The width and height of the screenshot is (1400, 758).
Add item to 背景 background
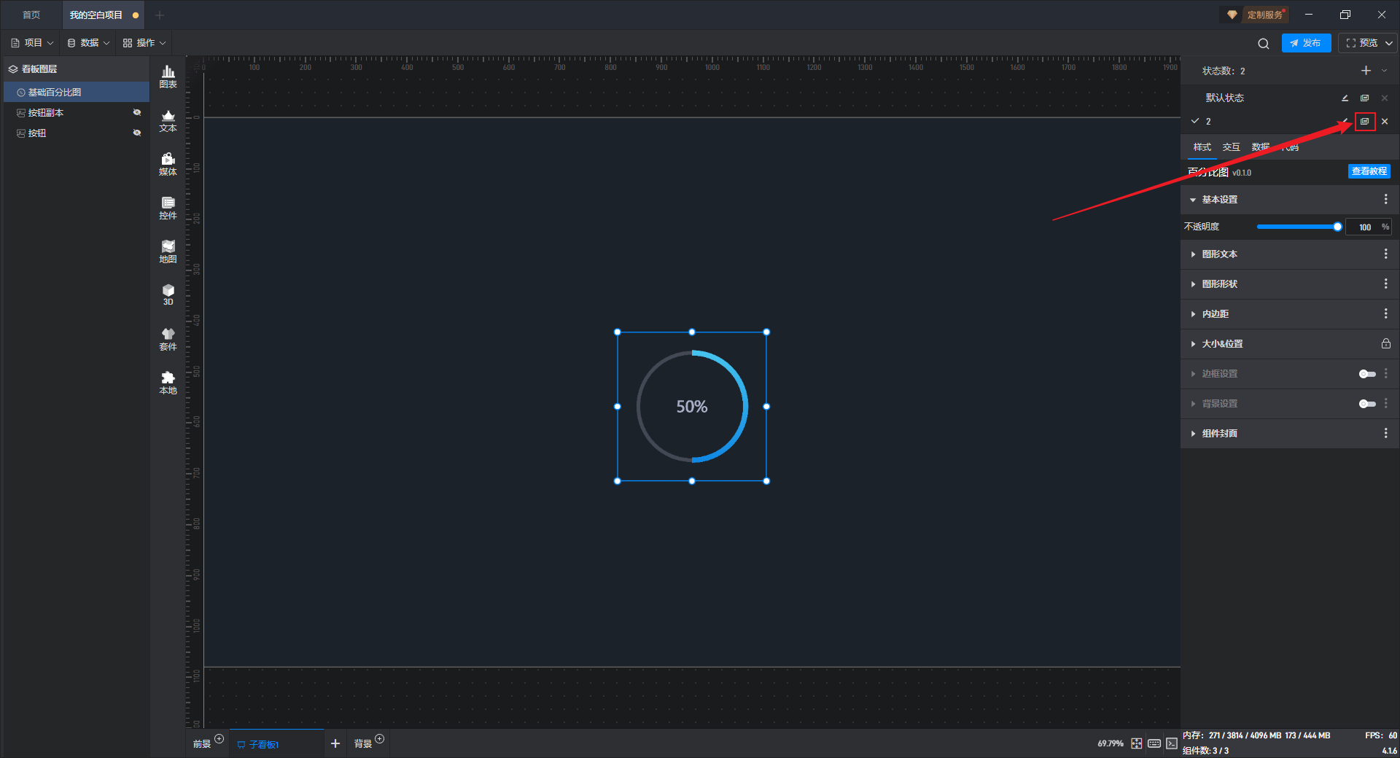click(x=379, y=739)
